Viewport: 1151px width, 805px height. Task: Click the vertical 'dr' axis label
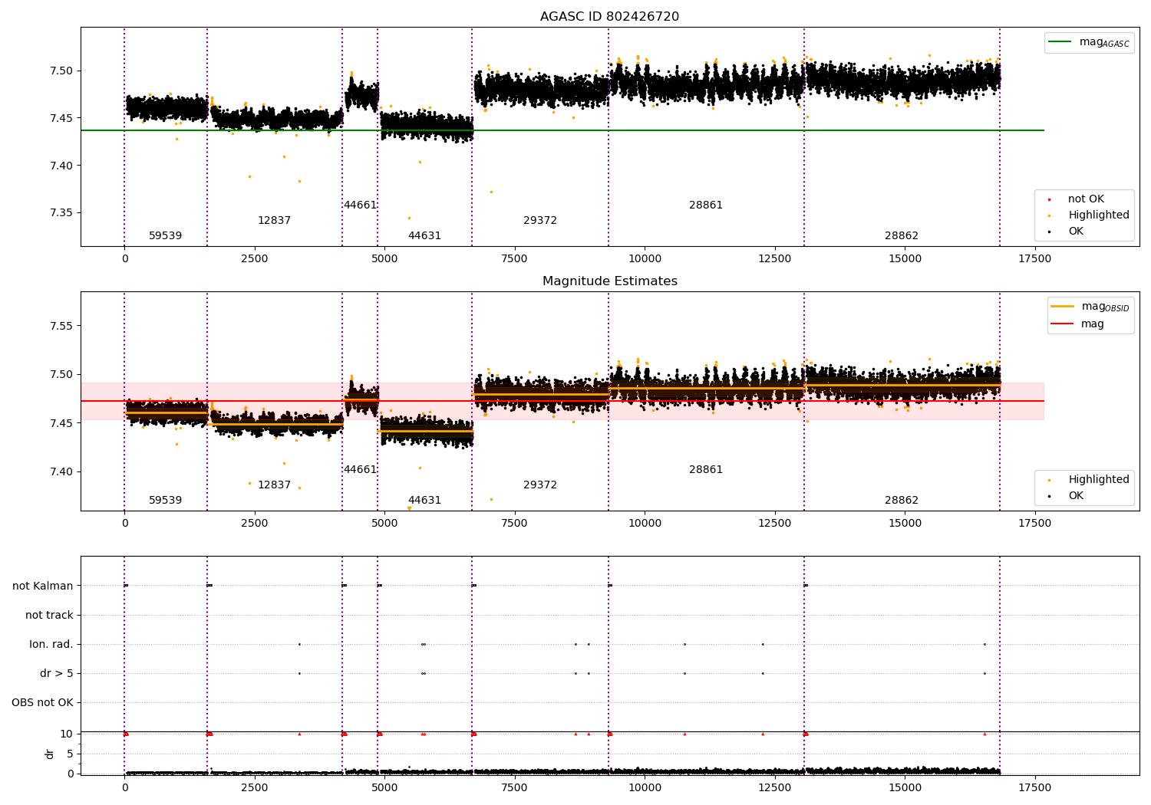50,754
